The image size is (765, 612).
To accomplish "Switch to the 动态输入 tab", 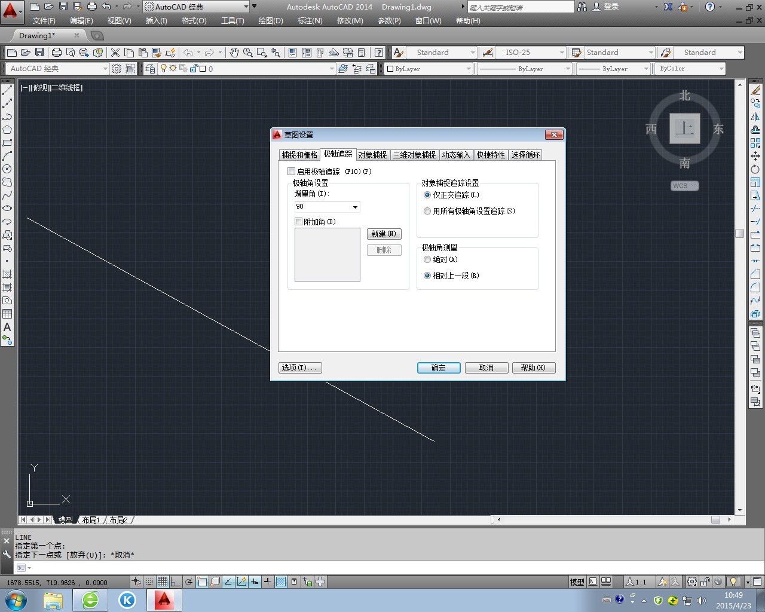I will point(456,155).
